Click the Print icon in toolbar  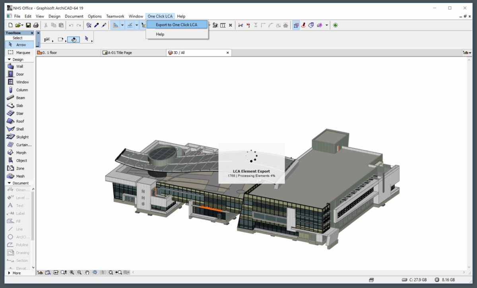pos(36,25)
